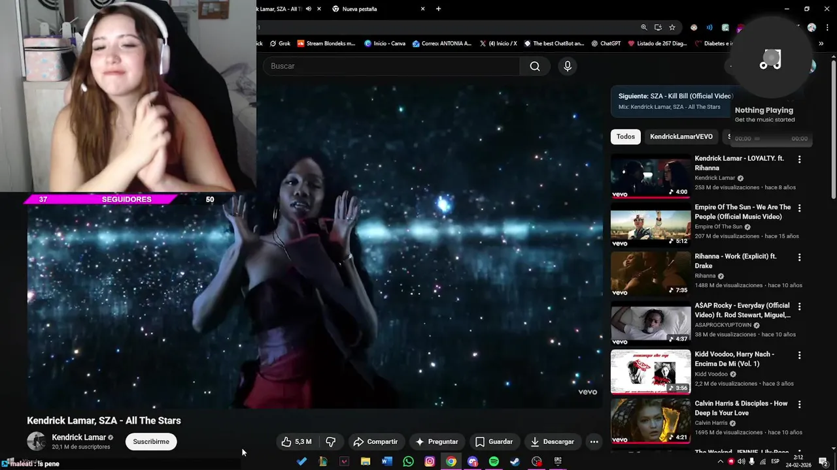Open Calvin Harris How Deep thumbnail
This screenshot has height=470, width=837.
coord(651,421)
